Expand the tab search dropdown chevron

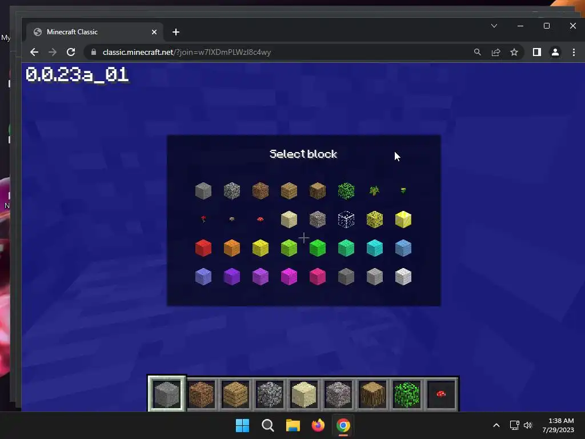494,26
